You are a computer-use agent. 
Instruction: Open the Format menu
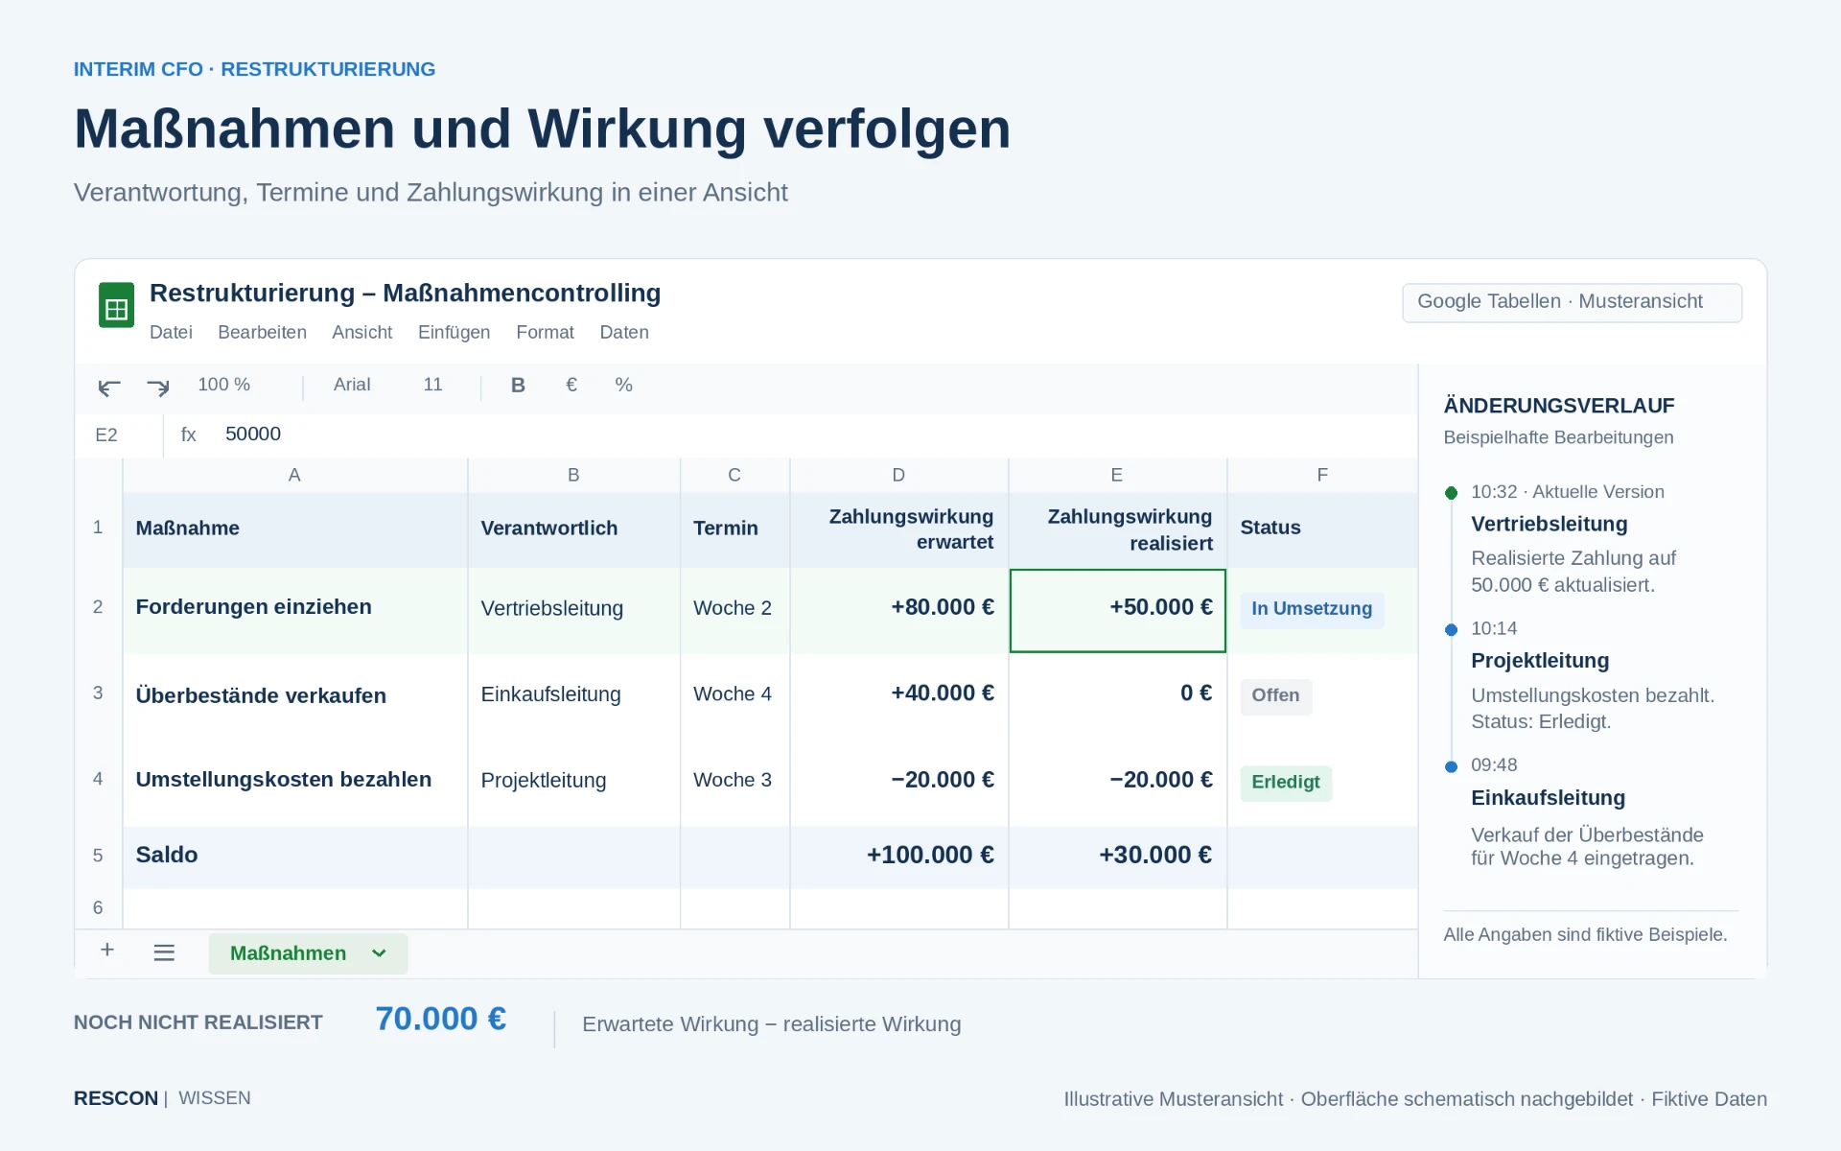[545, 333]
